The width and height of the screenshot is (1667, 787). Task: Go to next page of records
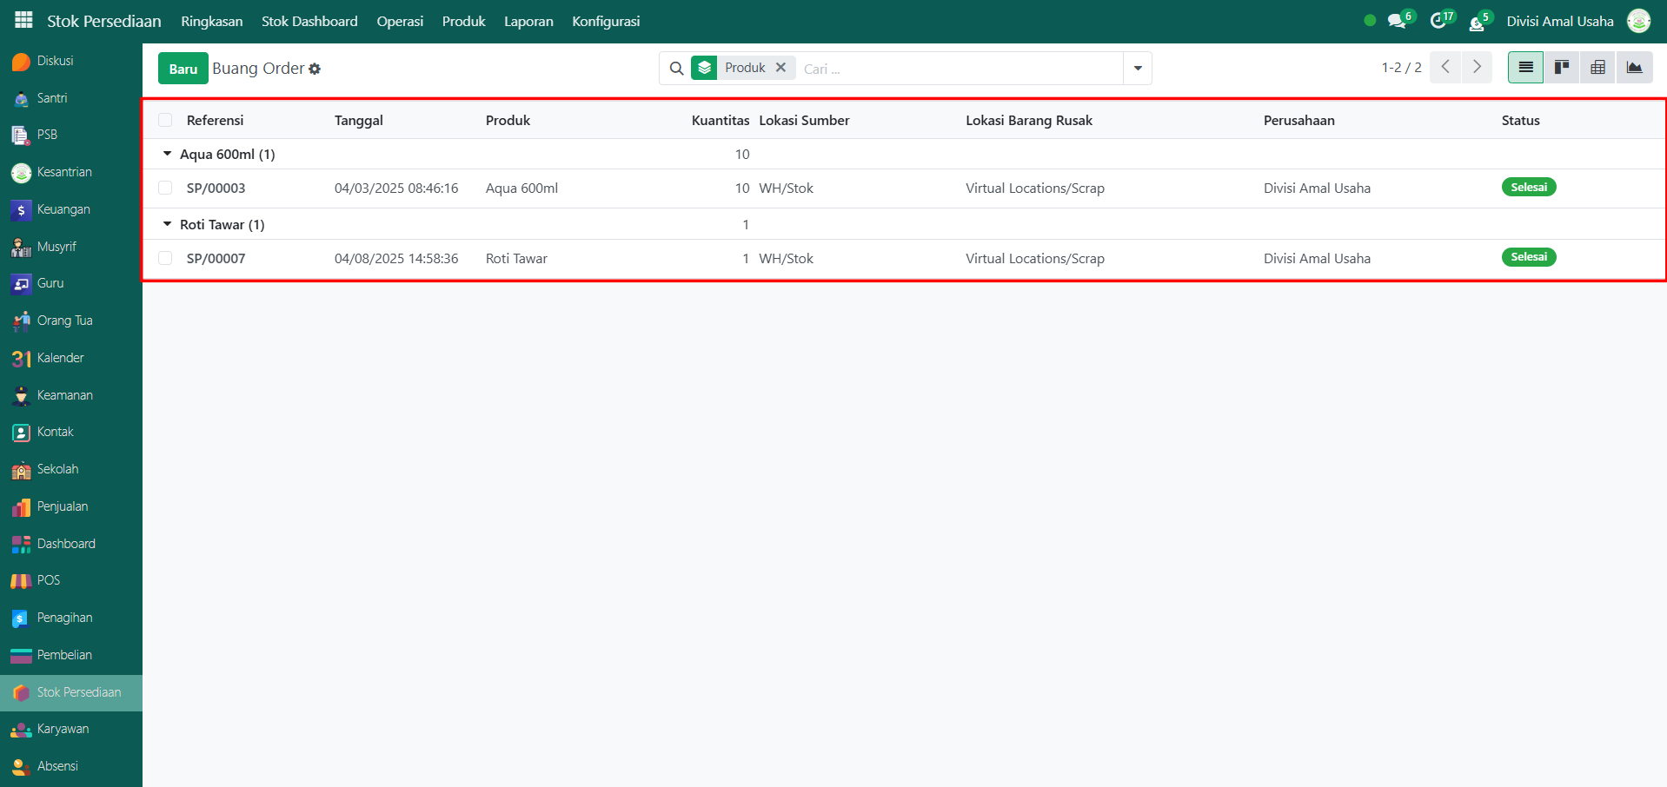[x=1477, y=68]
